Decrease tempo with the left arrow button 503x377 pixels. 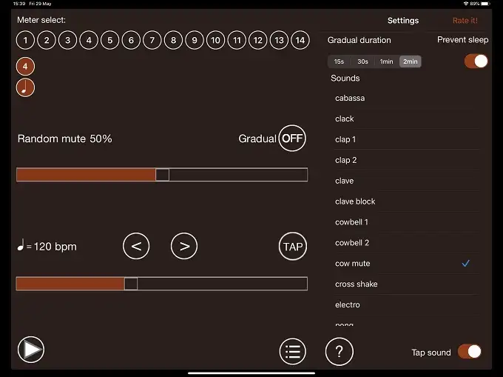click(x=136, y=246)
